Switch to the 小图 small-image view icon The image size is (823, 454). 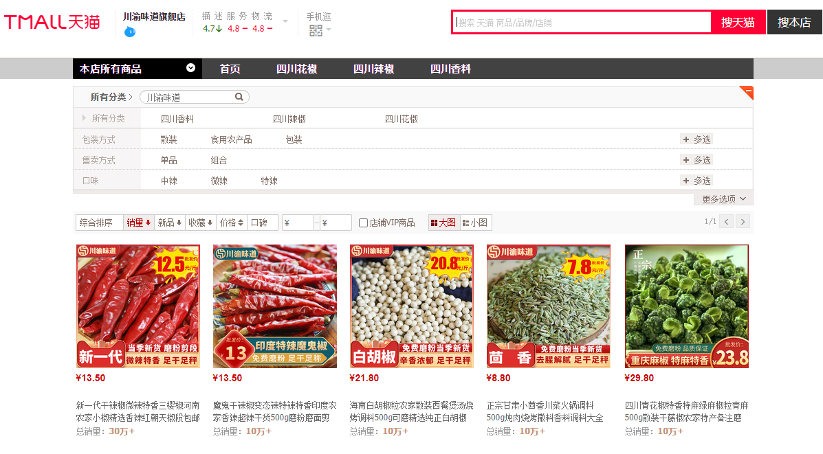[x=475, y=222]
